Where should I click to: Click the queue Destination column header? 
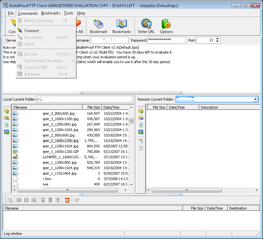(243, 208)
